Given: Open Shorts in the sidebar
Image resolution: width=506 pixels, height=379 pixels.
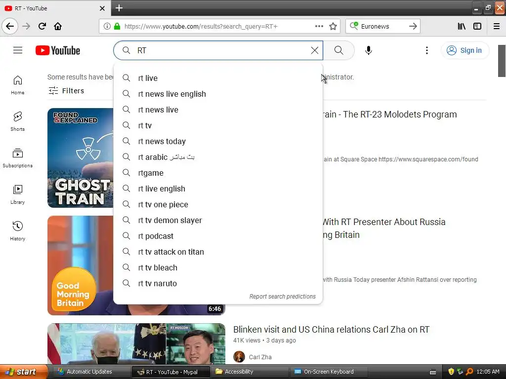Looking at the screenshot, I should (17, 121).
